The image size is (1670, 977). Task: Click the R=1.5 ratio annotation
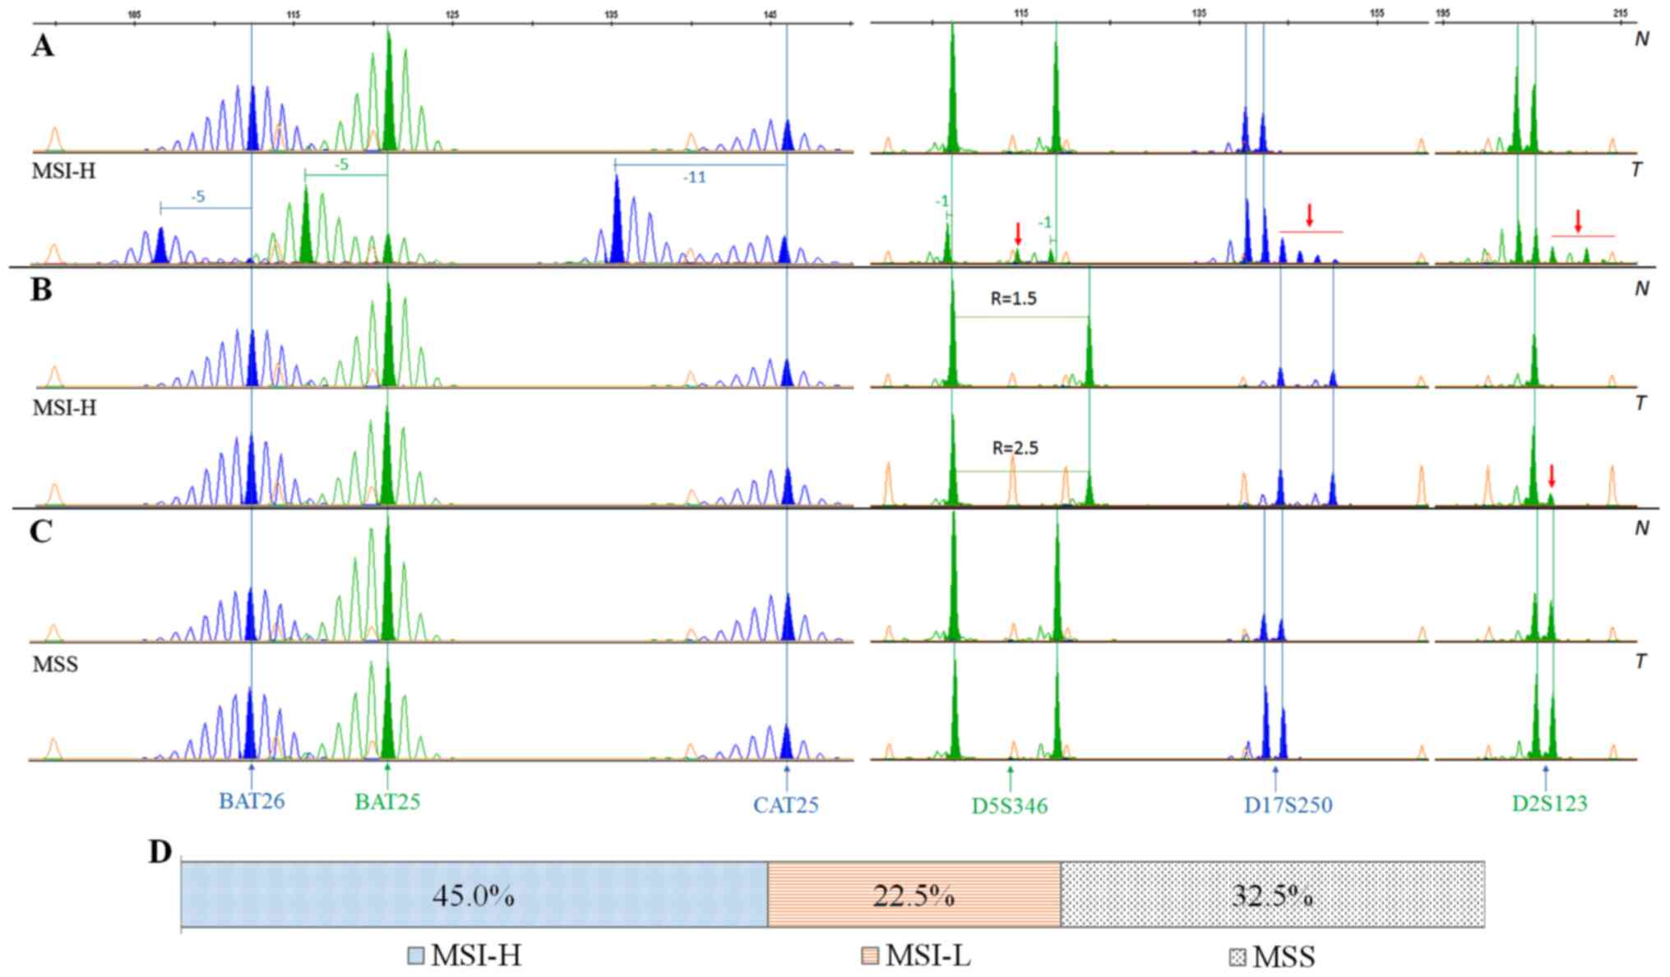click(1013, 299)
